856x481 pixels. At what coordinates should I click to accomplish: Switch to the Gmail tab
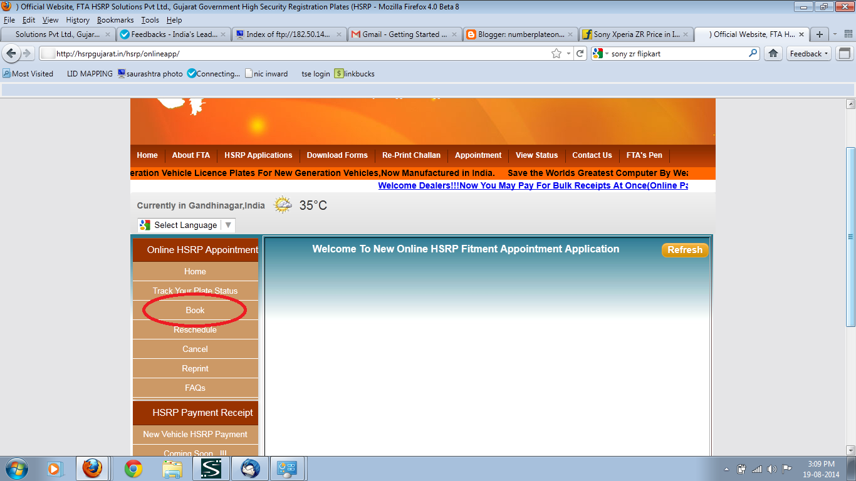coord(405,34)
